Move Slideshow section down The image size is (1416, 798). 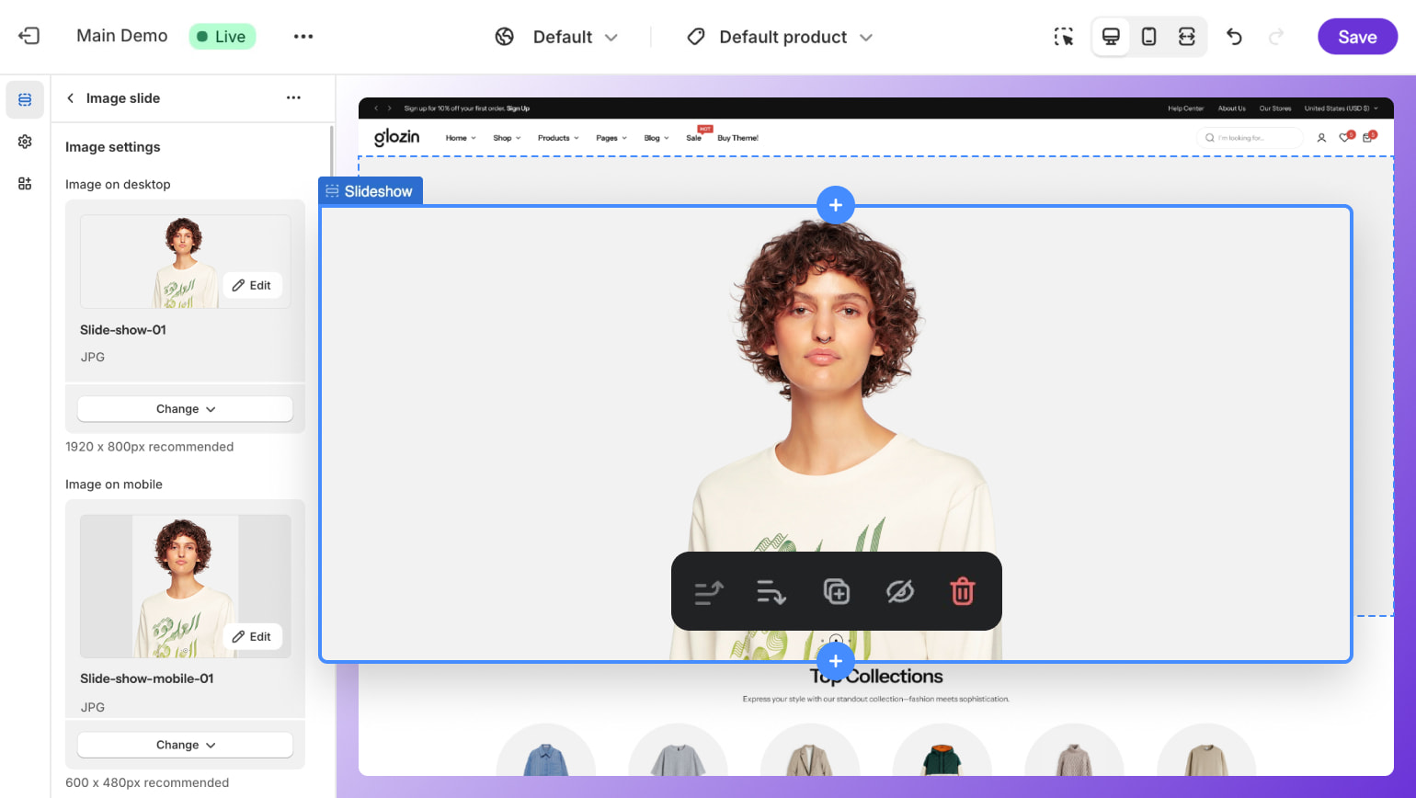pos(771,591)
